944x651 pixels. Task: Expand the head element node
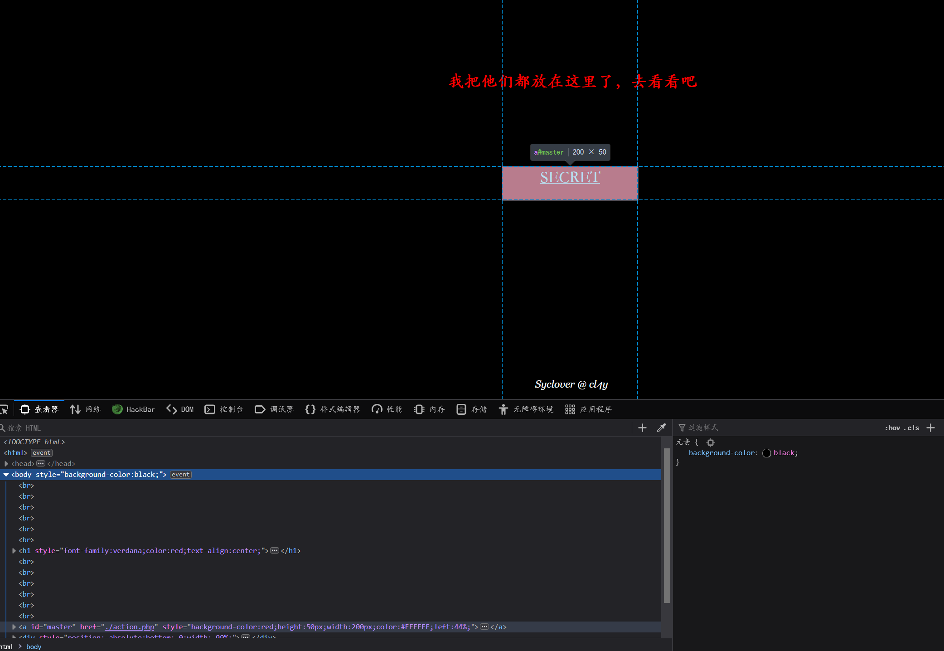click(6, 464)
